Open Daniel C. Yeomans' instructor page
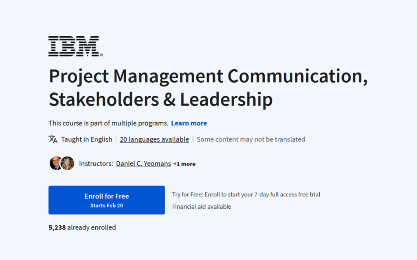417x260 pixels. point(143,163)
